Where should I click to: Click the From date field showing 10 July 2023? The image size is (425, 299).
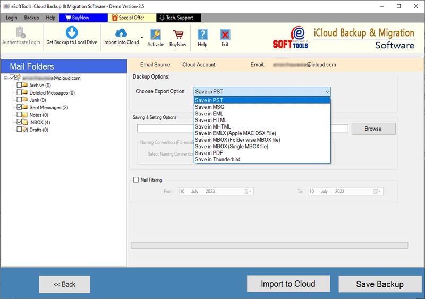(216, 191)
